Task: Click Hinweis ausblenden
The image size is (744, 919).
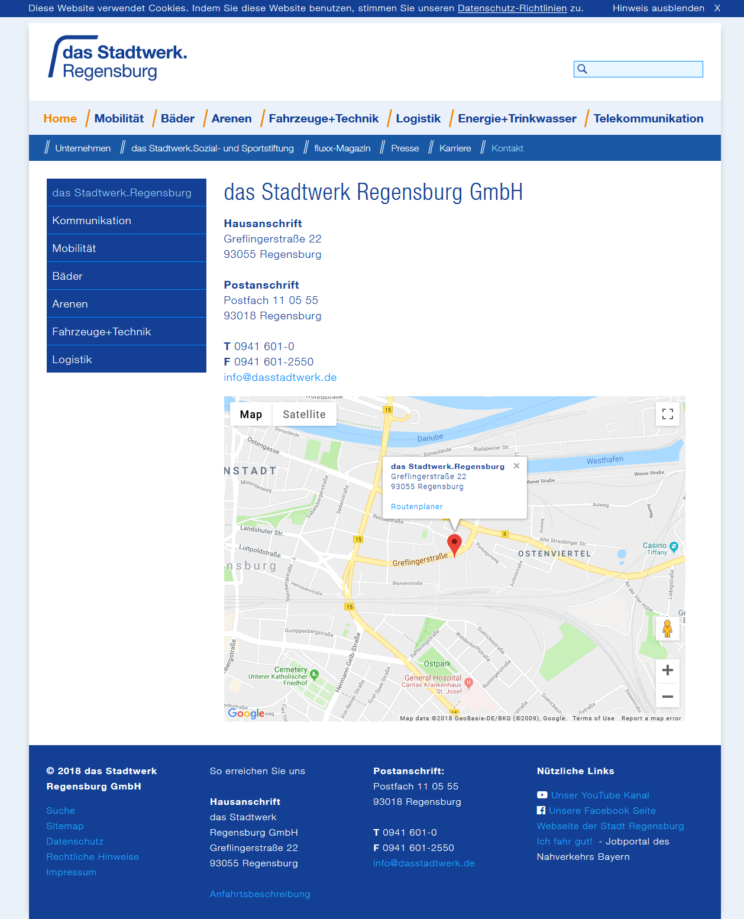Action: coord(658,8)
